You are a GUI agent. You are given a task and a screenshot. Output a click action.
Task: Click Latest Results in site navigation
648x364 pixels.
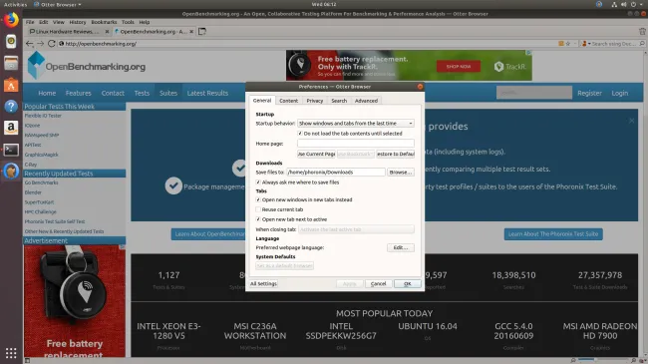tap(207, 93)
